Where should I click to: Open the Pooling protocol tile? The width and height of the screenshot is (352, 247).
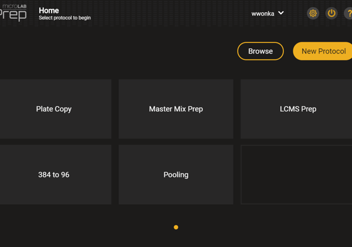(176, 175)
